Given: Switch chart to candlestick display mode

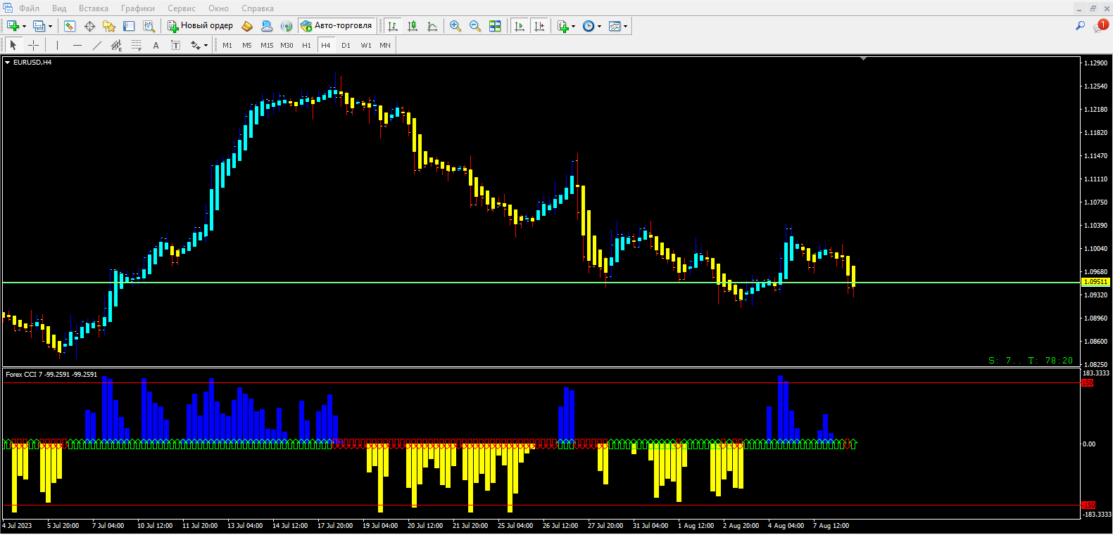Looking at the screenshot, I should coord(413,26).
